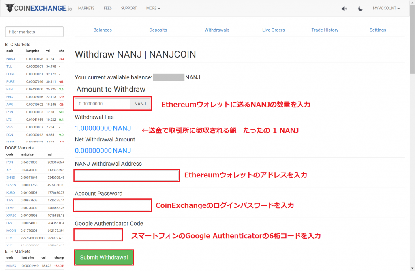Select TLL in BTC Markets list

pos(9,66)
